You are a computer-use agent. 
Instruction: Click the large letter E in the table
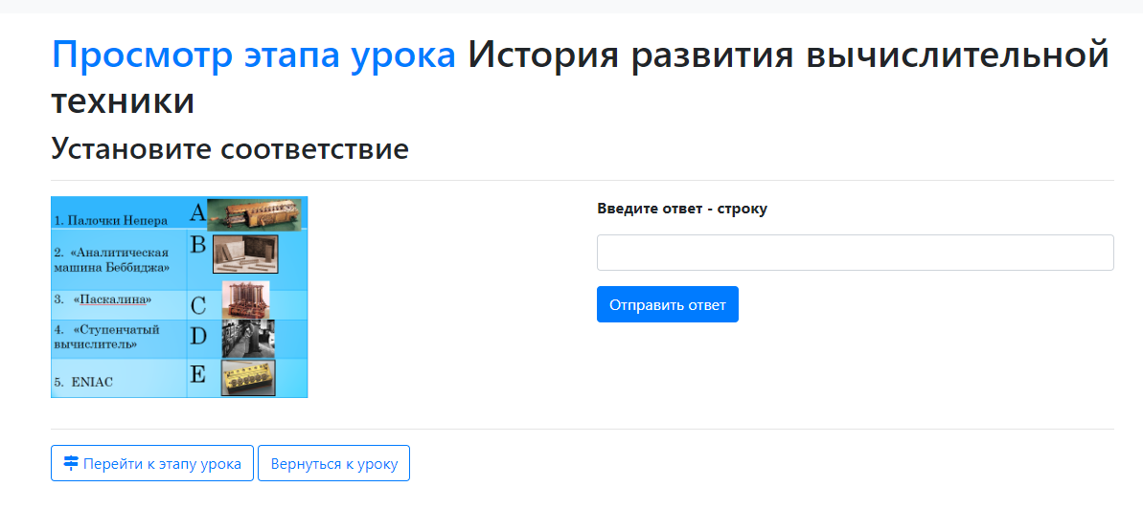pos(197,374)
